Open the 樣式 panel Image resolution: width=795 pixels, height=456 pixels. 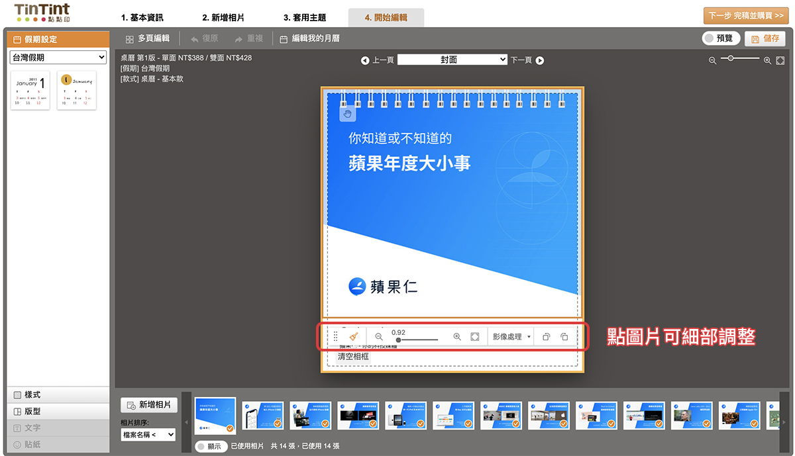click(x=58, y=395)
